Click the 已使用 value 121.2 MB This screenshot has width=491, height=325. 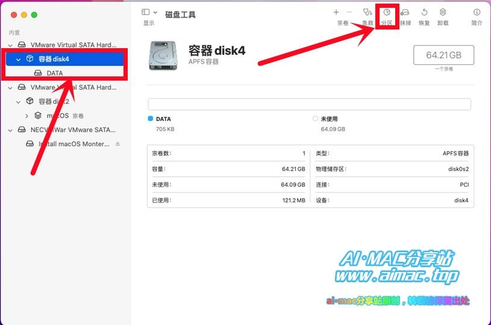pyautogui.click(x=294, y=200)
